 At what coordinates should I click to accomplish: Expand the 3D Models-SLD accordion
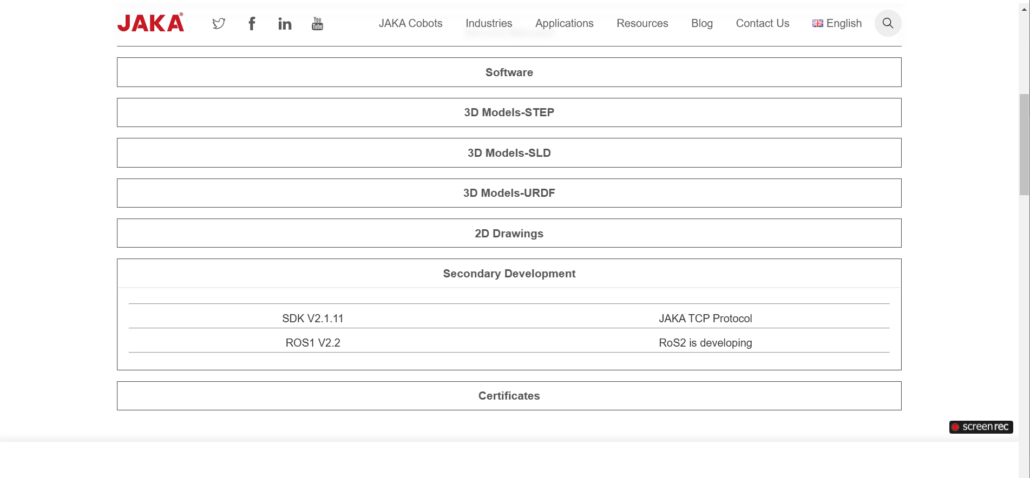pos(509,153)
